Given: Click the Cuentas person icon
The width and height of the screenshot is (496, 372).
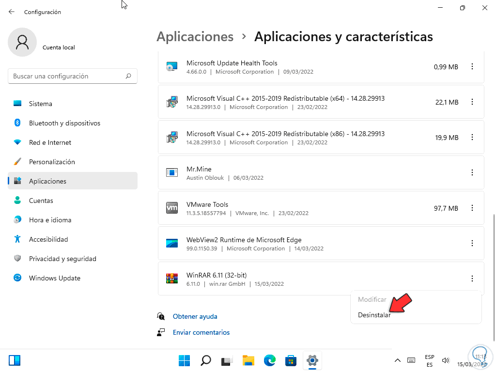Looking at the screenshot, I should 17,200.
